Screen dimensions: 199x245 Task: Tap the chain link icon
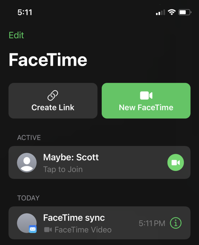click(x=53, y=95)
